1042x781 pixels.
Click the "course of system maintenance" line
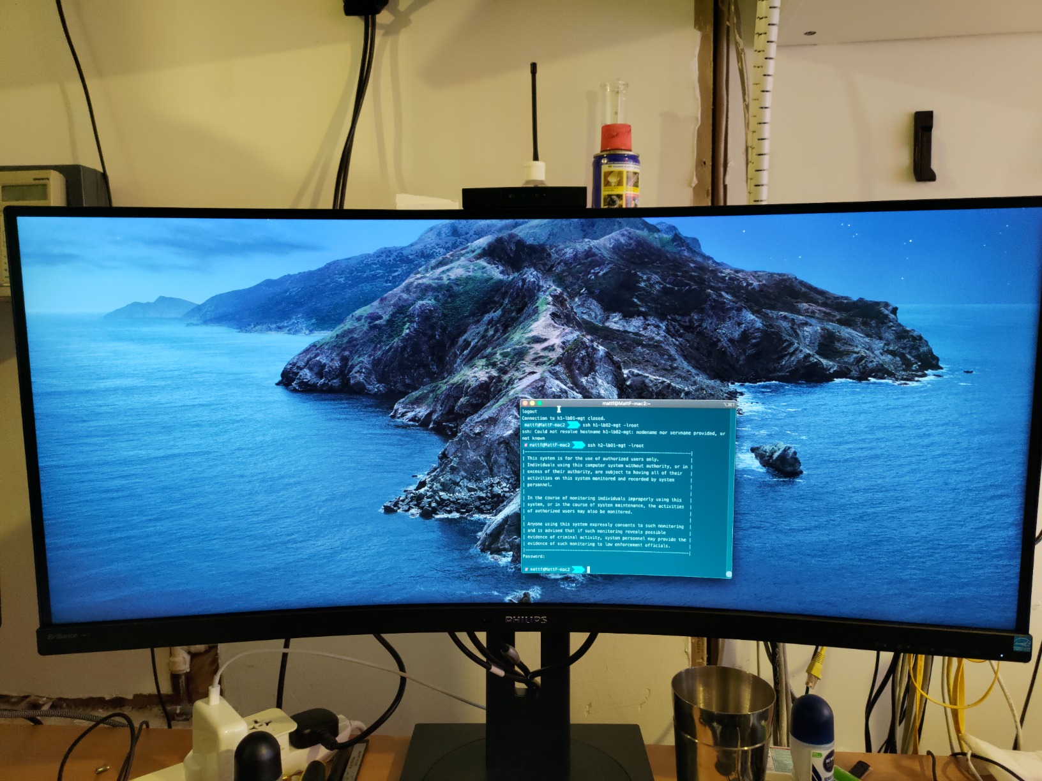(605, 505)
